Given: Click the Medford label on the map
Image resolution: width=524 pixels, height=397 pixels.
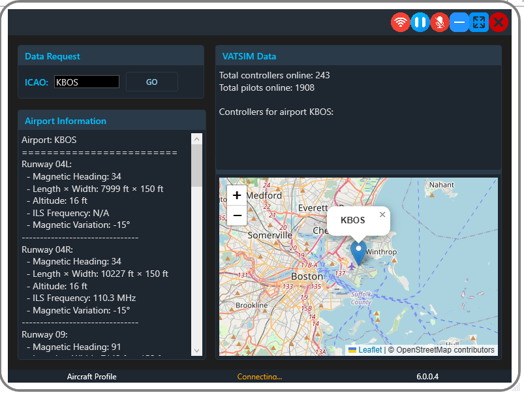Looking at the screenshot, I should (264, 195).
